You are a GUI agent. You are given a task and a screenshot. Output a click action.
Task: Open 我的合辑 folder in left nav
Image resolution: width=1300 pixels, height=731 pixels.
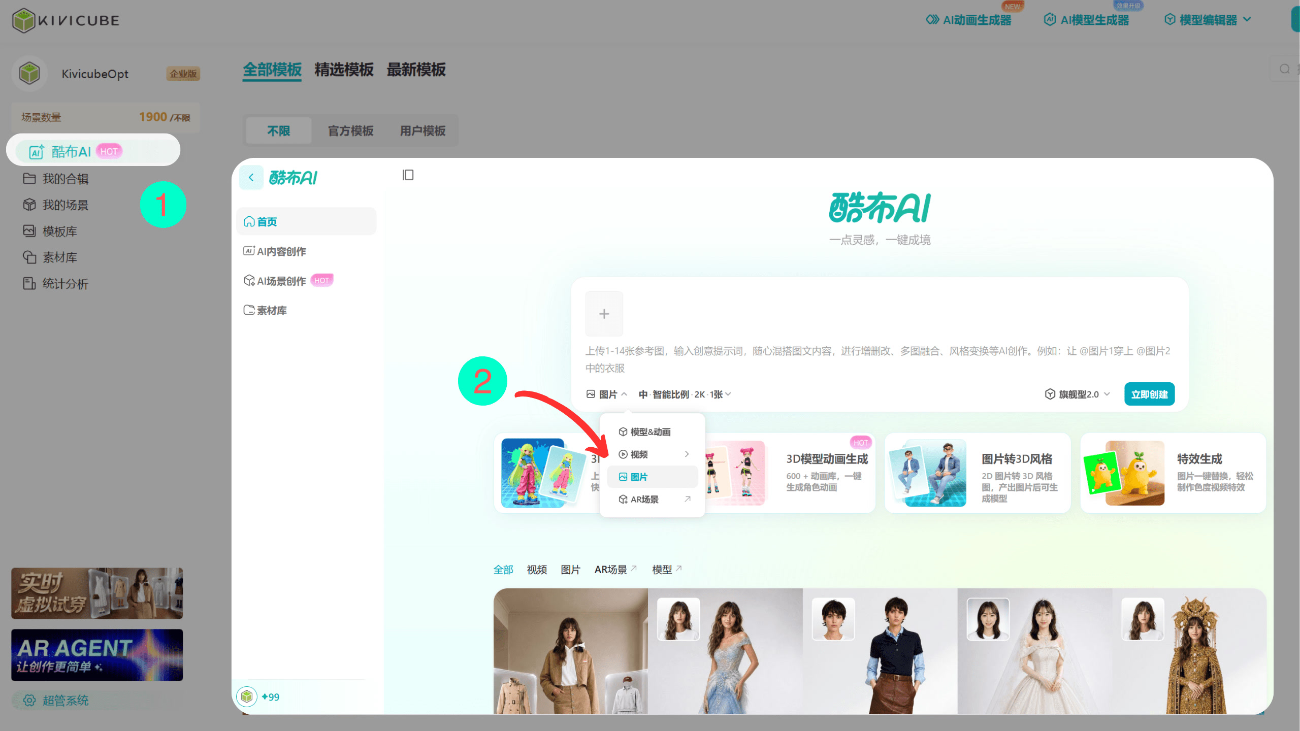click(x=56, y=179)
